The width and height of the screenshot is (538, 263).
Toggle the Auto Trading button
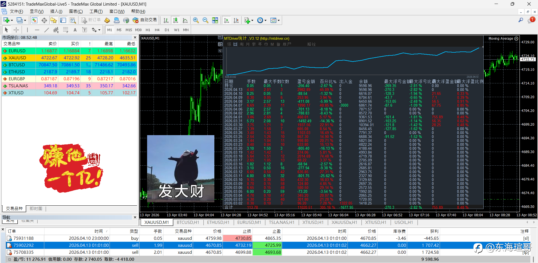145,20
